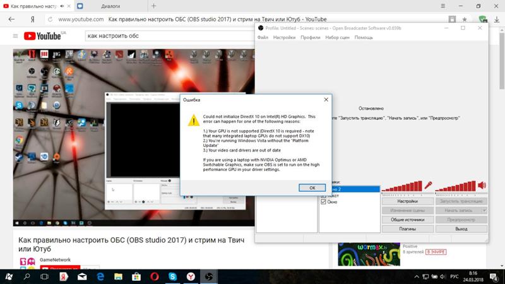Select the highlighted Окно 2 source row
505x284 pixels.
coord(355,189)
